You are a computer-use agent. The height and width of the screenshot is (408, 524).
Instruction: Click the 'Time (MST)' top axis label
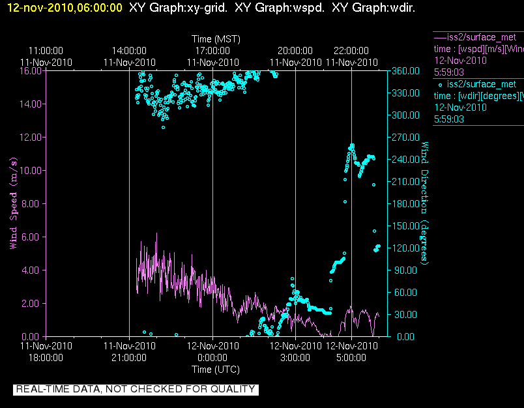click(x=216, y=39)
